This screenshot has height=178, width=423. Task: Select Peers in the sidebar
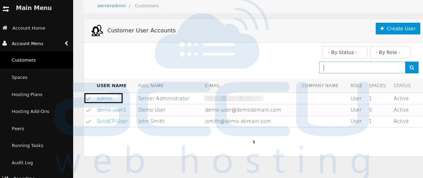pos(18,128)
